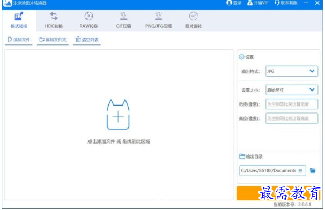Screen dimensions: 325x210
Task: Open the output path list menu icon
Action: click(300, 171)
